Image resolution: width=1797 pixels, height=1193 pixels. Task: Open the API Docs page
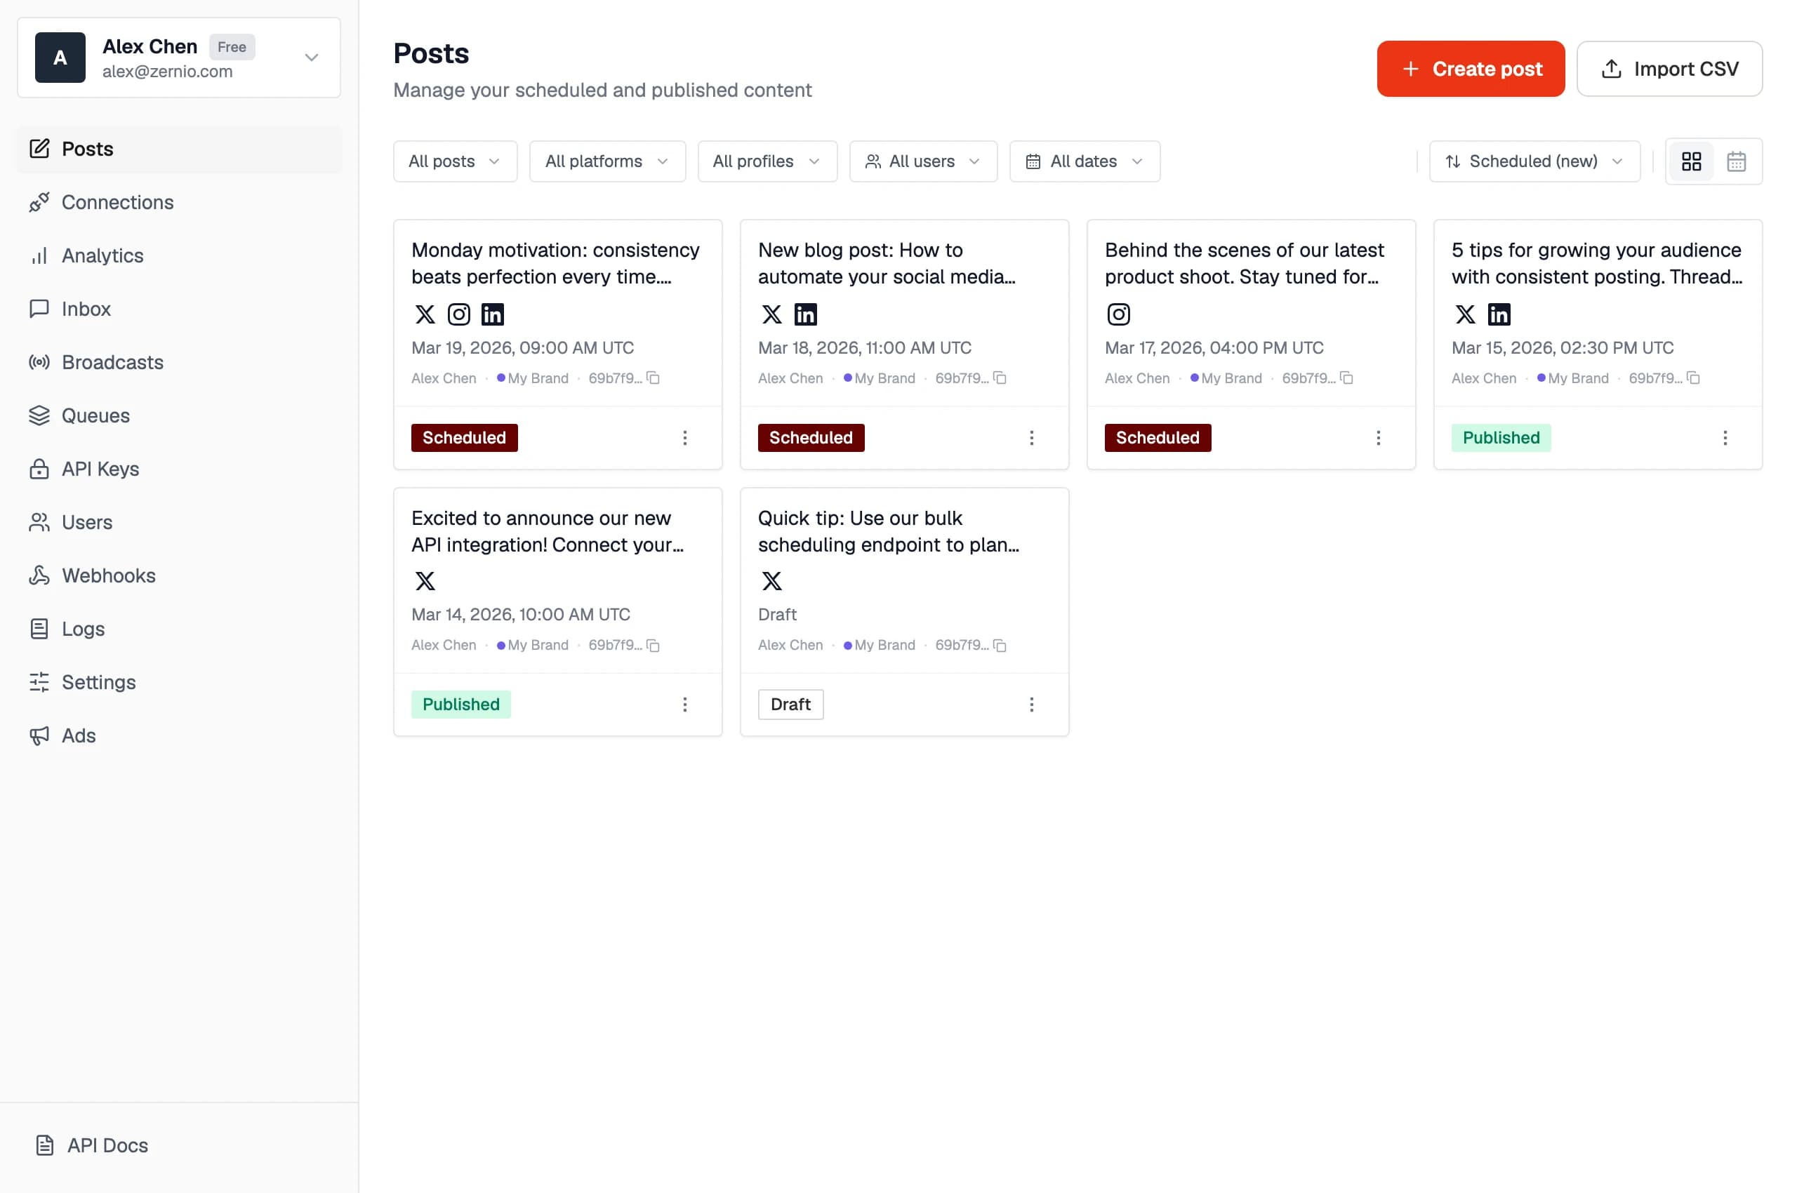(x=105, y=1145)
